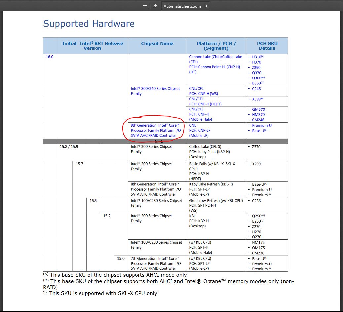Click 7th Generation Intel Core Processor text

point(156,264)
